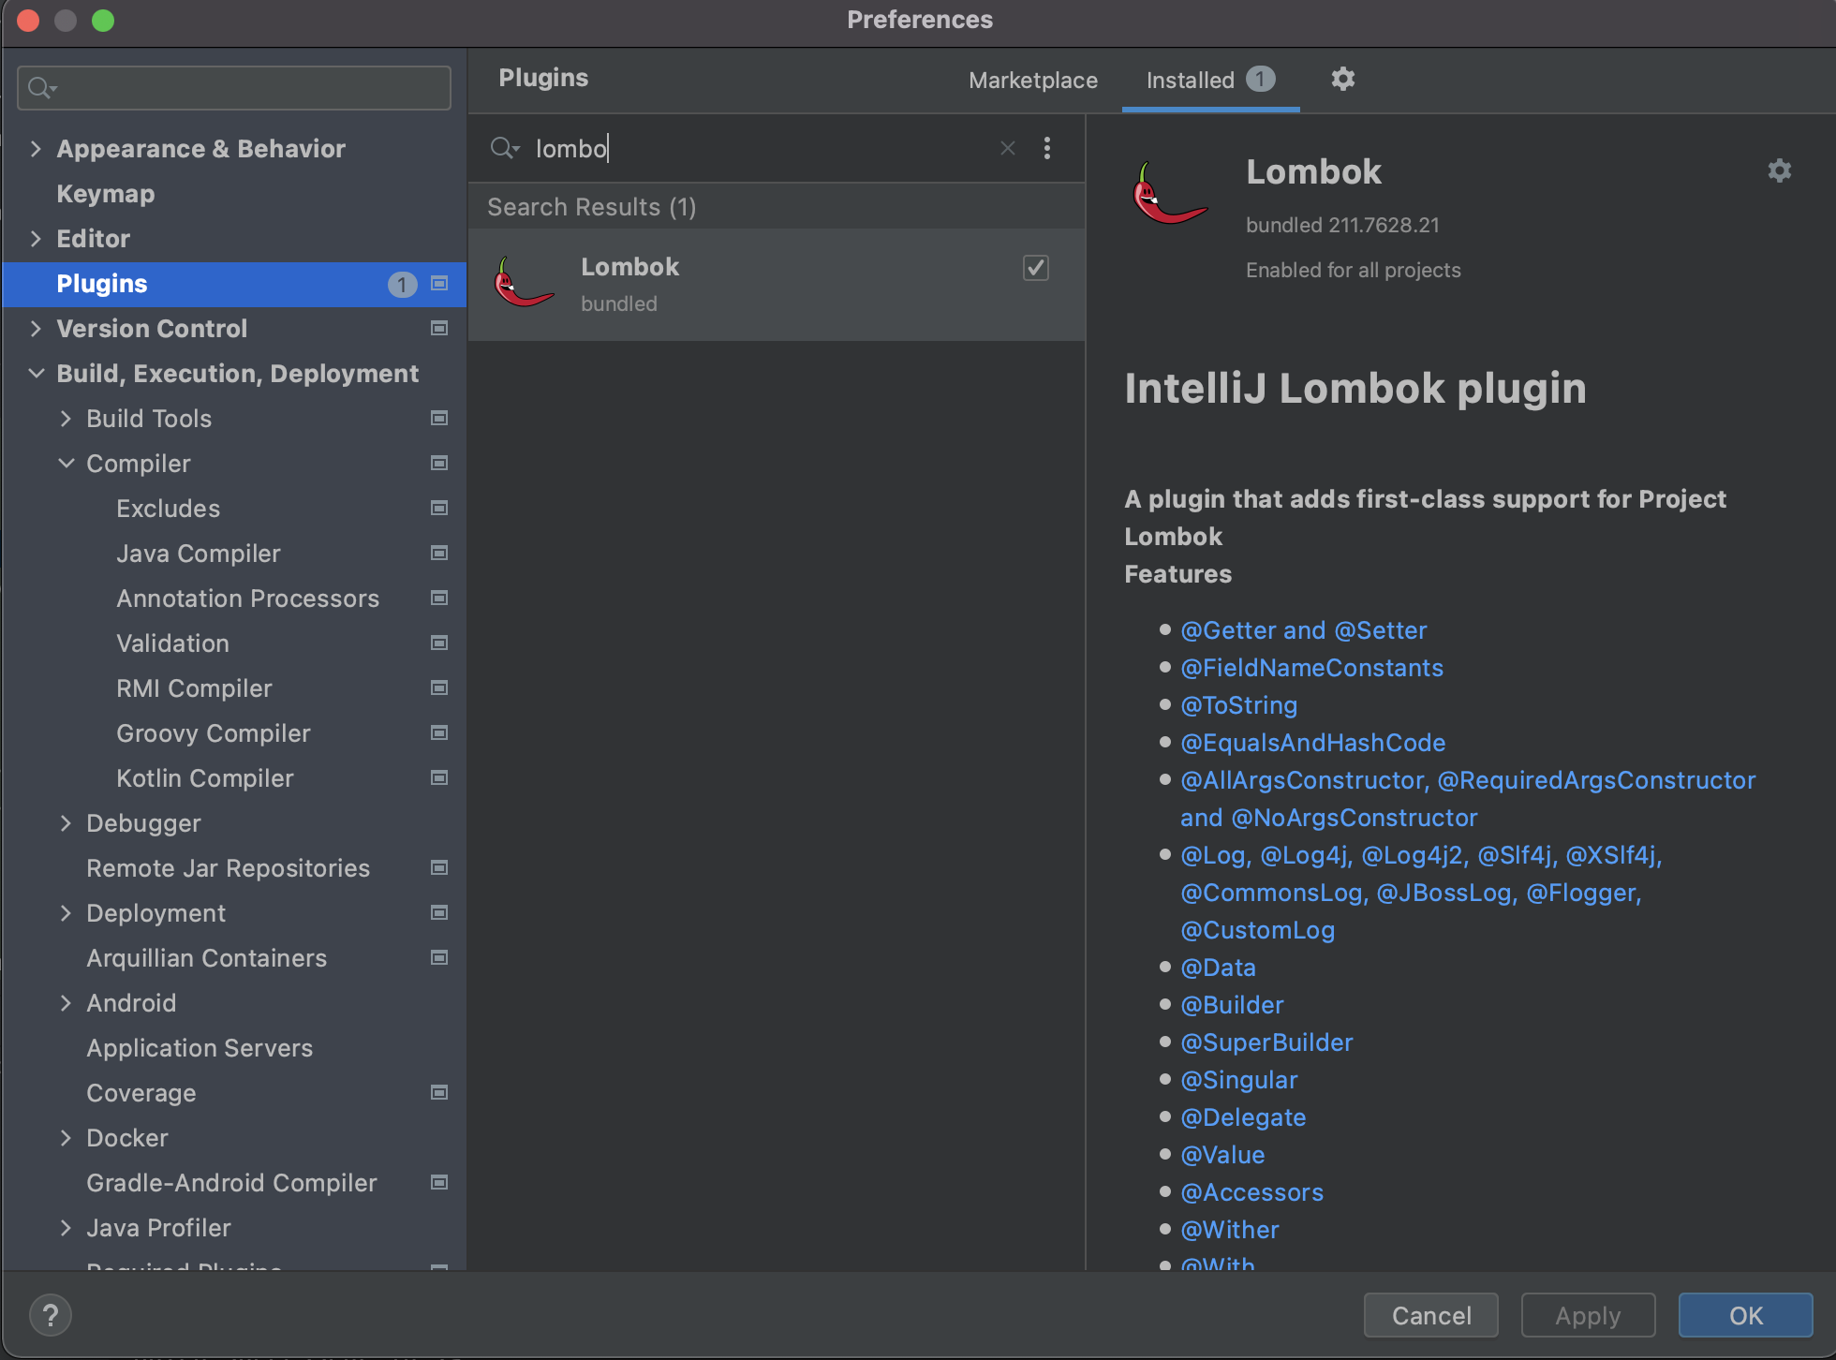Click project-level icon beside Groovy Compiler

[x=439, y=732]
